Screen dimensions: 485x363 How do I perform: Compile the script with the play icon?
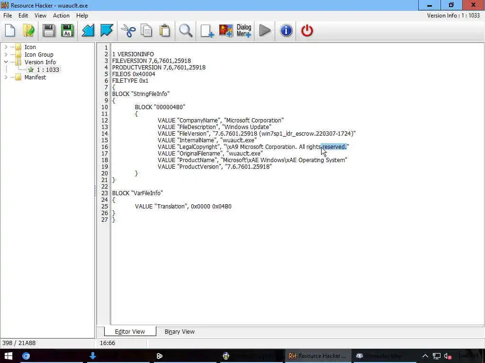[265, 31]
